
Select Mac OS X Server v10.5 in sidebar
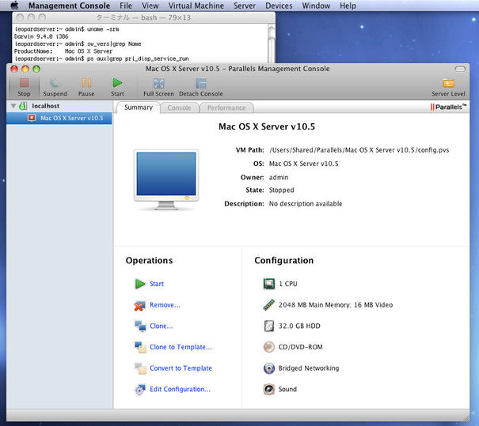tap(59, 118)
